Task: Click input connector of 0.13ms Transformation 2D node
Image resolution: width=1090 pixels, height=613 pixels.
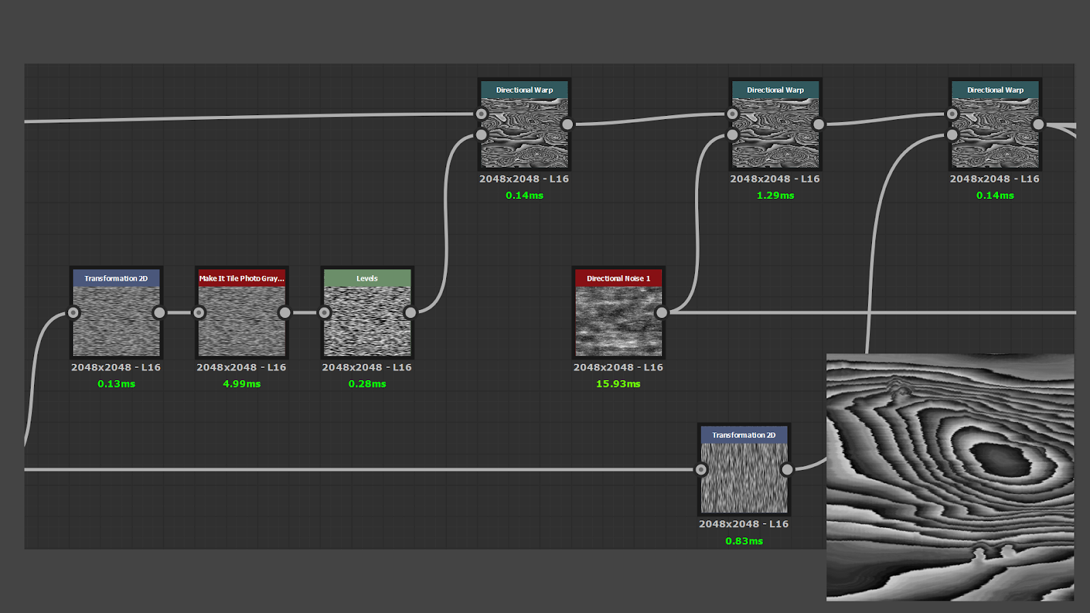Action: tap(74, 313)
